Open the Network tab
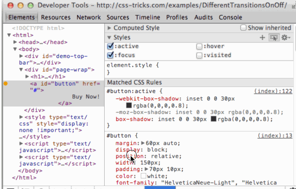Image resolution: width=296 pixels, height=189 pixels. coord(89,17)
